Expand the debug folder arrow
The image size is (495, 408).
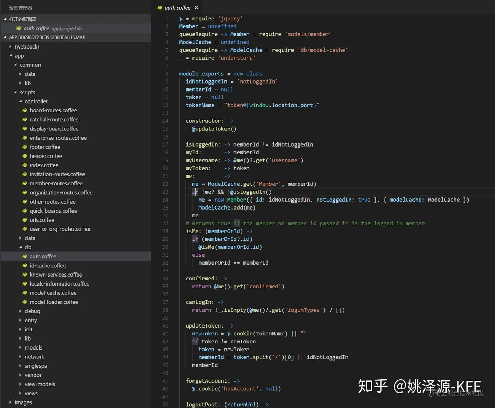pyautogui.click(x=20, y=311)
